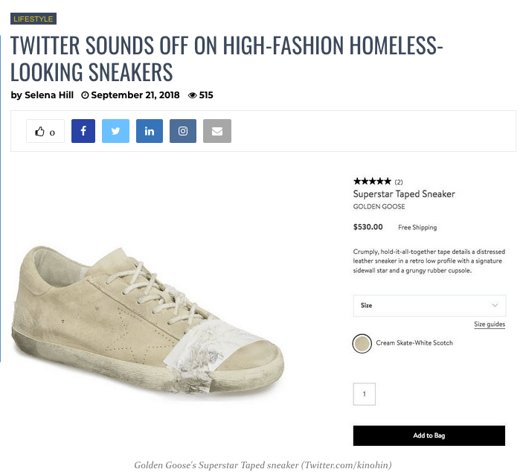Open the Size guides link
Image resolution: width=523 pixels, height=472 pixels.
pyautogui.click(x=490, y=325)
